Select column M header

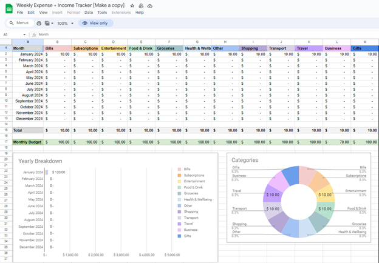tap(365, 42)
